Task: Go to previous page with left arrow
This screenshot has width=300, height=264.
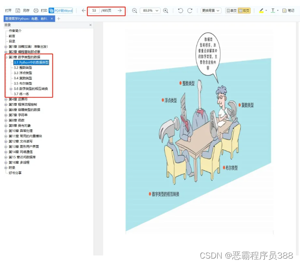Action: coord(84,10)
